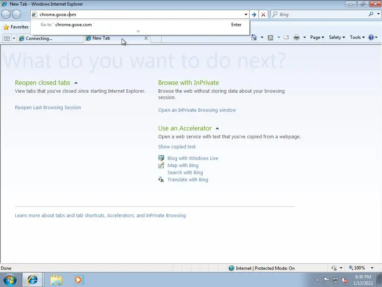Click the compatibility security icon in status bar
The image size is (382, 287).
[x=334, y=268]
